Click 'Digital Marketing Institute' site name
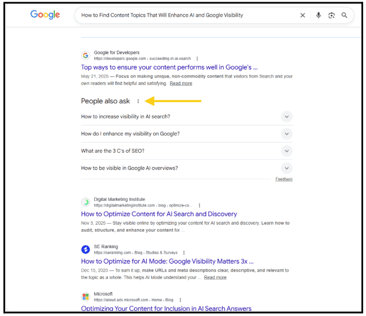366x316 pixels. (x=119, y=200)
